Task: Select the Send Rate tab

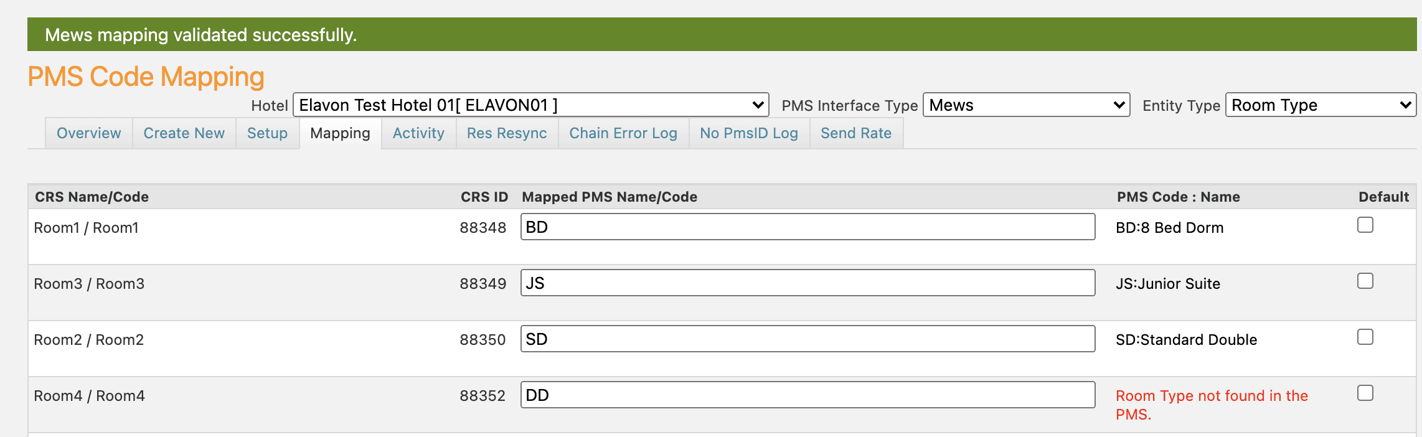Action: click(x=856, y=133)
